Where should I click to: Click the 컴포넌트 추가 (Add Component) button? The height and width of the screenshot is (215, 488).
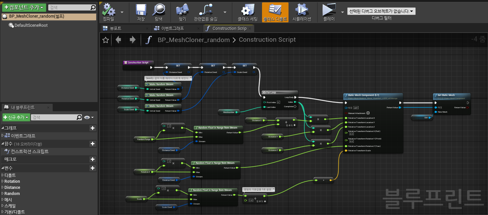[24, 7]
